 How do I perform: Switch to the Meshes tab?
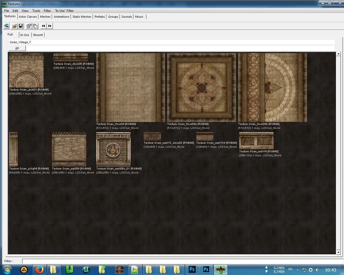pyautogui.click(x=45, y=17)
